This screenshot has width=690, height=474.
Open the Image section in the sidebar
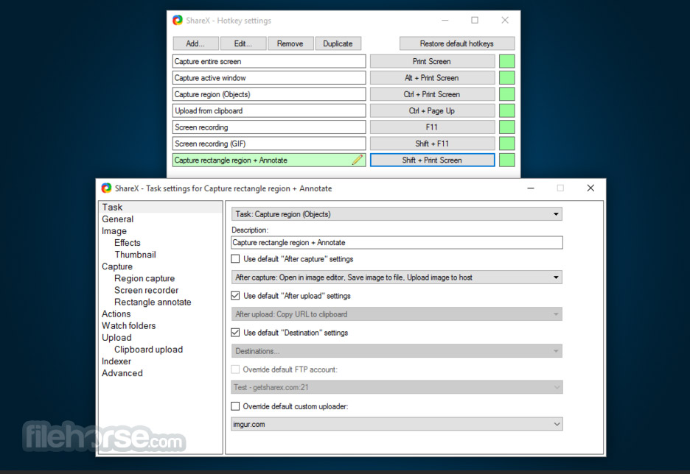click(114, 230)
